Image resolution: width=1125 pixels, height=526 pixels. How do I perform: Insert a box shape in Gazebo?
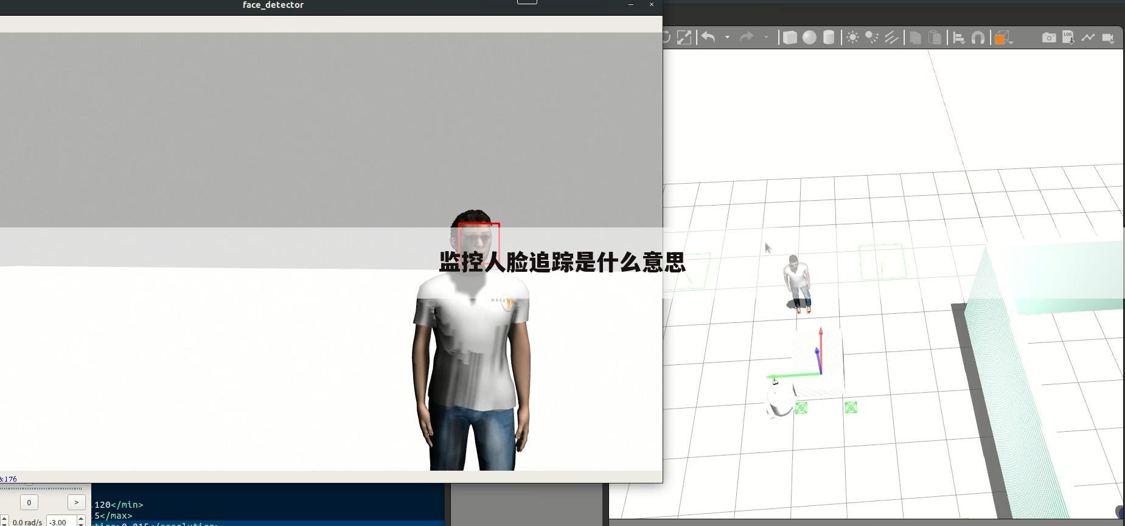790,38
